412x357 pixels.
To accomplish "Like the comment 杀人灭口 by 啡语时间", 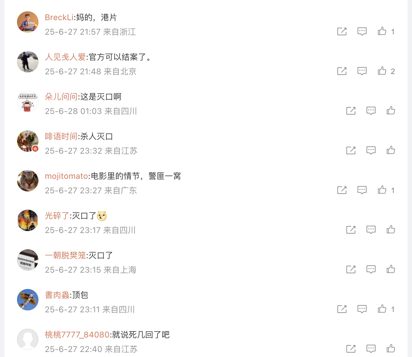I will pyautogui.click(x=391, y=150).
